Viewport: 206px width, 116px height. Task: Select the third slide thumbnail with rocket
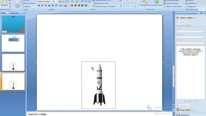point(13,63)
